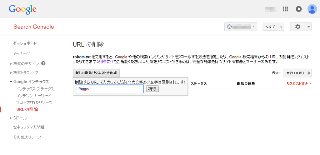This screenshot has height=155, width=320.
Task: Focus the URL input field containing /hoge/
Action: [110, 89]
